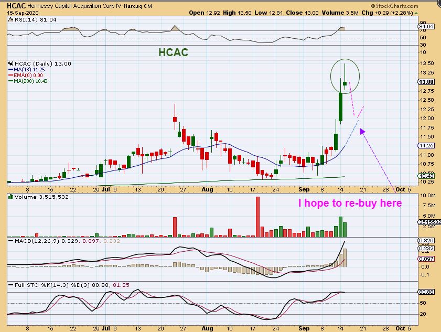Click the boxed 0.232 MACD histogram tag
Screen dimensions: 441x332
[x=426, y=249]
